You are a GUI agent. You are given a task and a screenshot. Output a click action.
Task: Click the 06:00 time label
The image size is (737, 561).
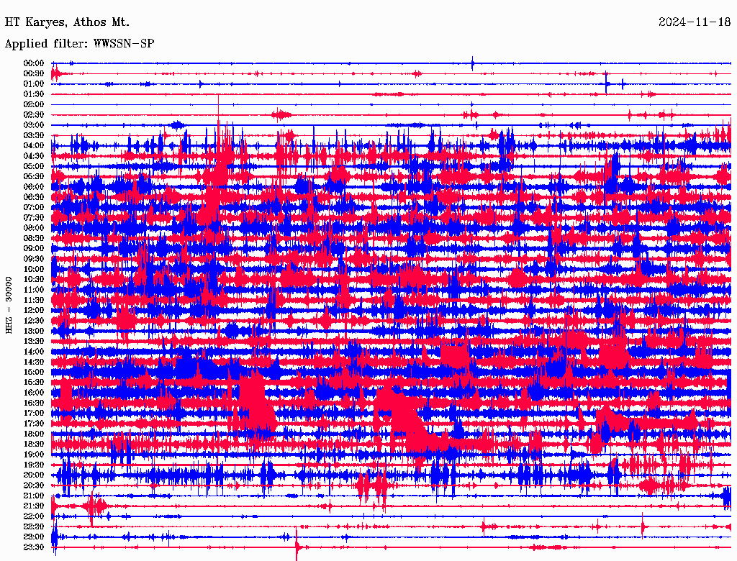[34, 186]
